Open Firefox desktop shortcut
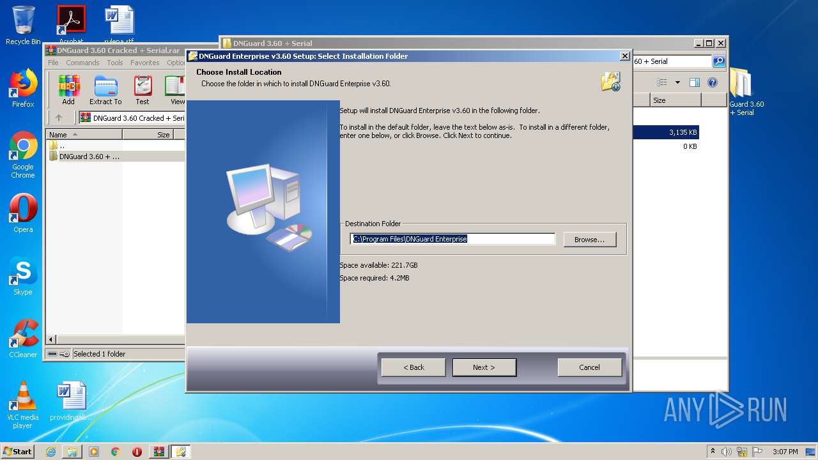The image size is (818, 460). pos(23,88)
